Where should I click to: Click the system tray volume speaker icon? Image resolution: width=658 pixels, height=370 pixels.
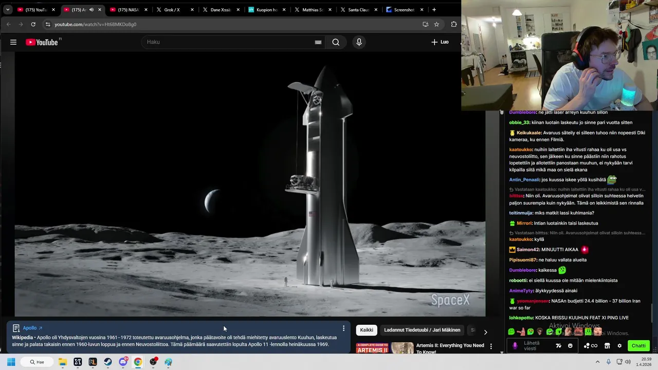point(628,362)
